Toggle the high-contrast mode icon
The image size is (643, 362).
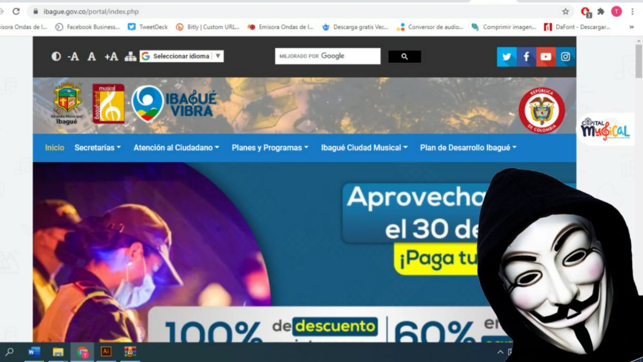pyautogui.click(x=56, y=56)
